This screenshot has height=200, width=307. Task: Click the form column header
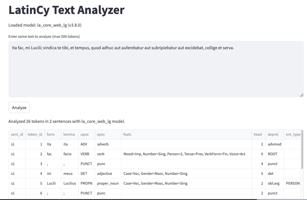coord(51,135)
